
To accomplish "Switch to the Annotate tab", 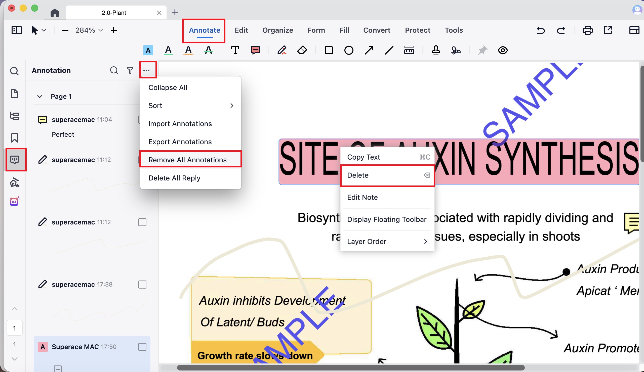I will coord(205,30).
